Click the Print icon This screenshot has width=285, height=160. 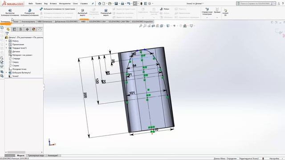122,4
